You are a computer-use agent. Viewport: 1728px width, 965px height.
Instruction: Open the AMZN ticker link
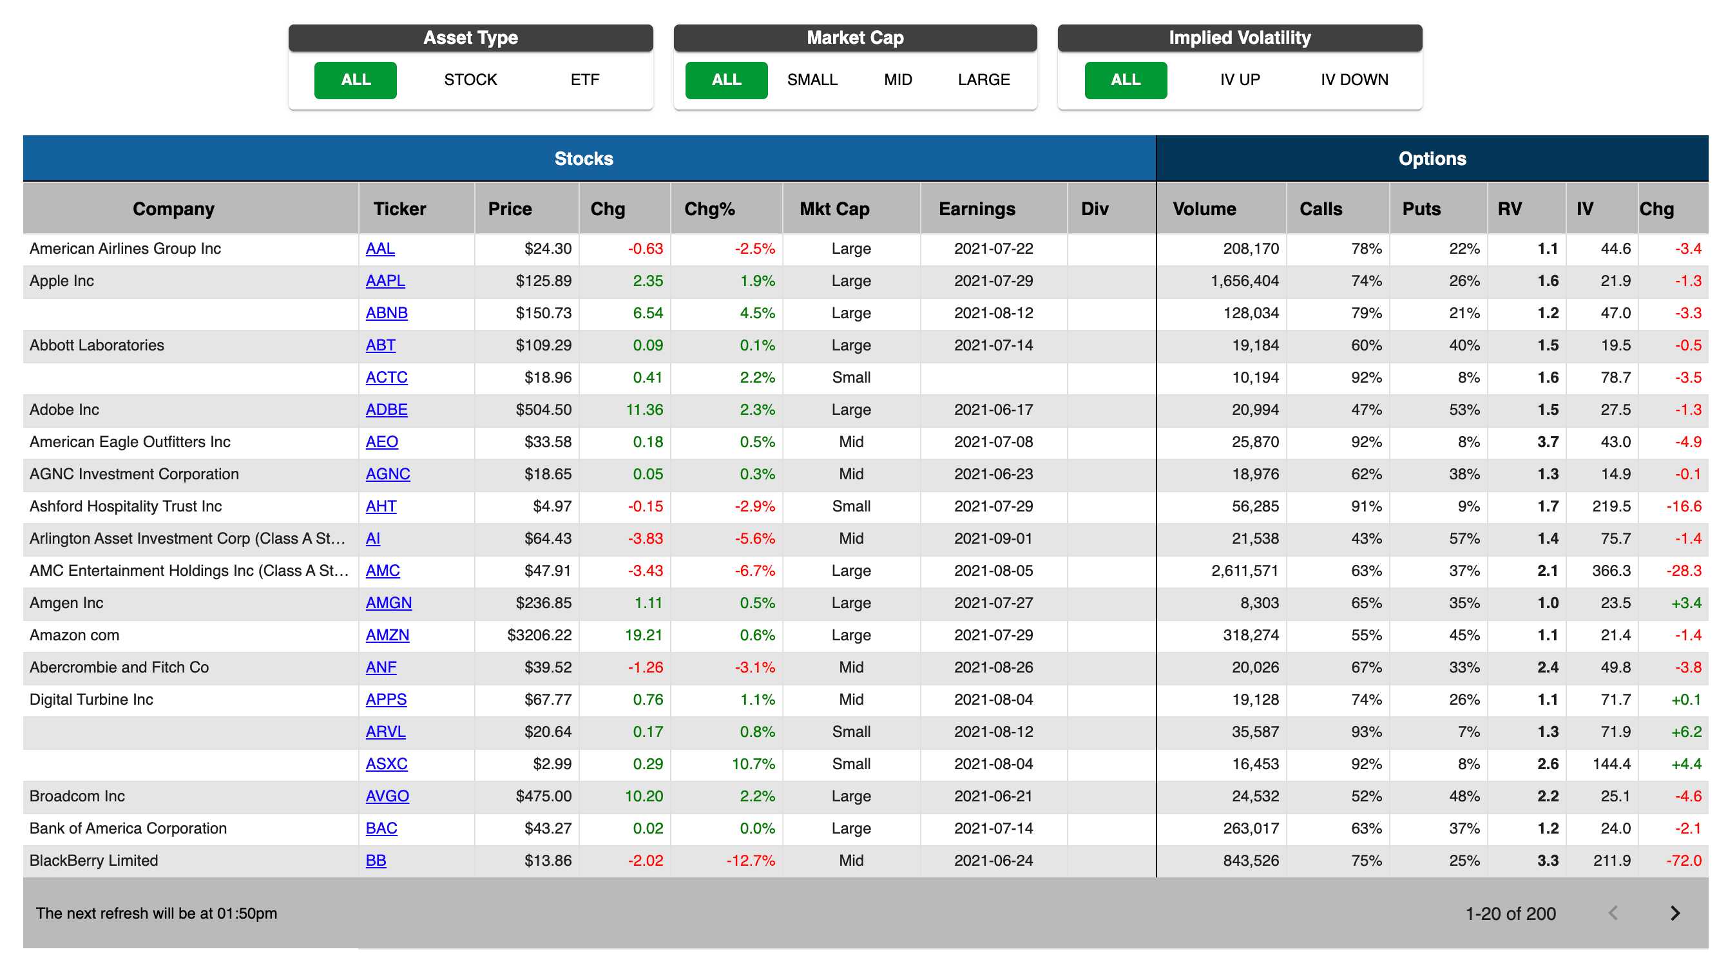[387, 635]
